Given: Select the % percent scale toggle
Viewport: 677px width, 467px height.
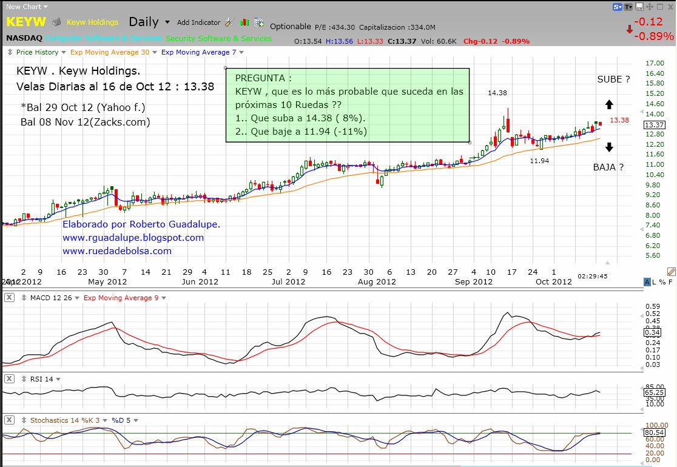Looking at the screenshot, I should click(x=662, y=282).
